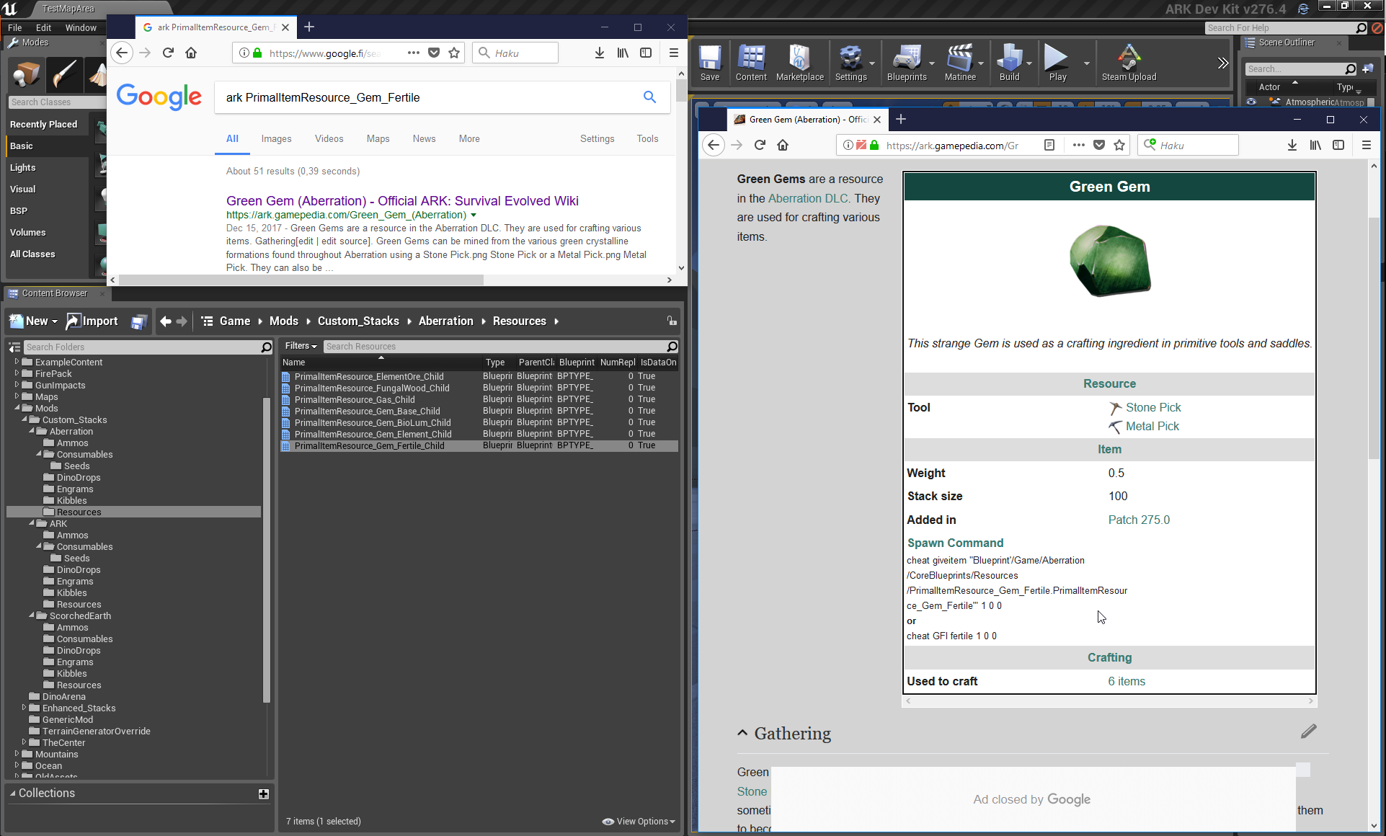Image resolution: width=1386 pixels, height=836 pixels.
Task: Click the Steam Upload icon
Action: point(1128,62)
